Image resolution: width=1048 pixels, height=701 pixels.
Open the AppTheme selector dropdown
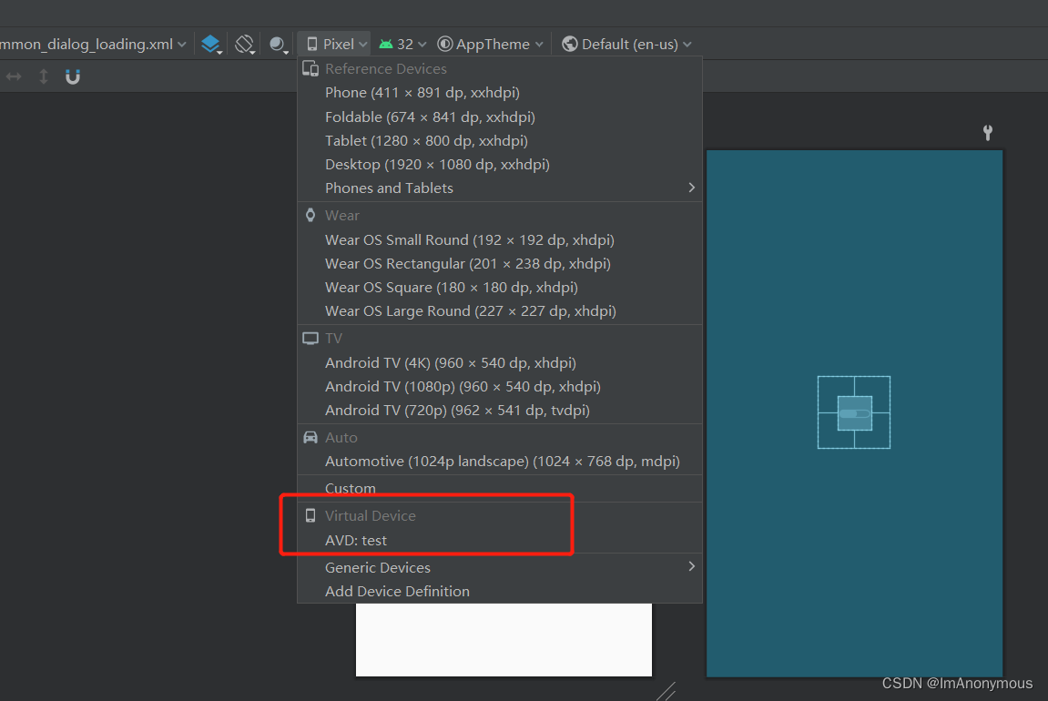tap(490, 43)
